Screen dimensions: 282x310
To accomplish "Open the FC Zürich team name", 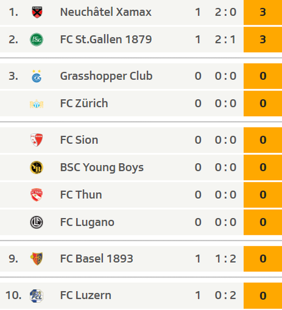I will (x=84, y=103).
